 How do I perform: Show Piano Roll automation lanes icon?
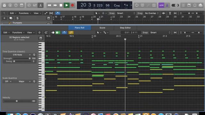pyautogui.click(x=46, y=33)
